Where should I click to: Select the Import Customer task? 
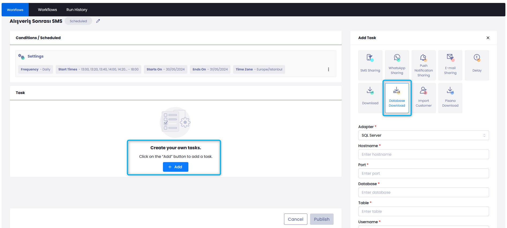click(x=423, y=98)
